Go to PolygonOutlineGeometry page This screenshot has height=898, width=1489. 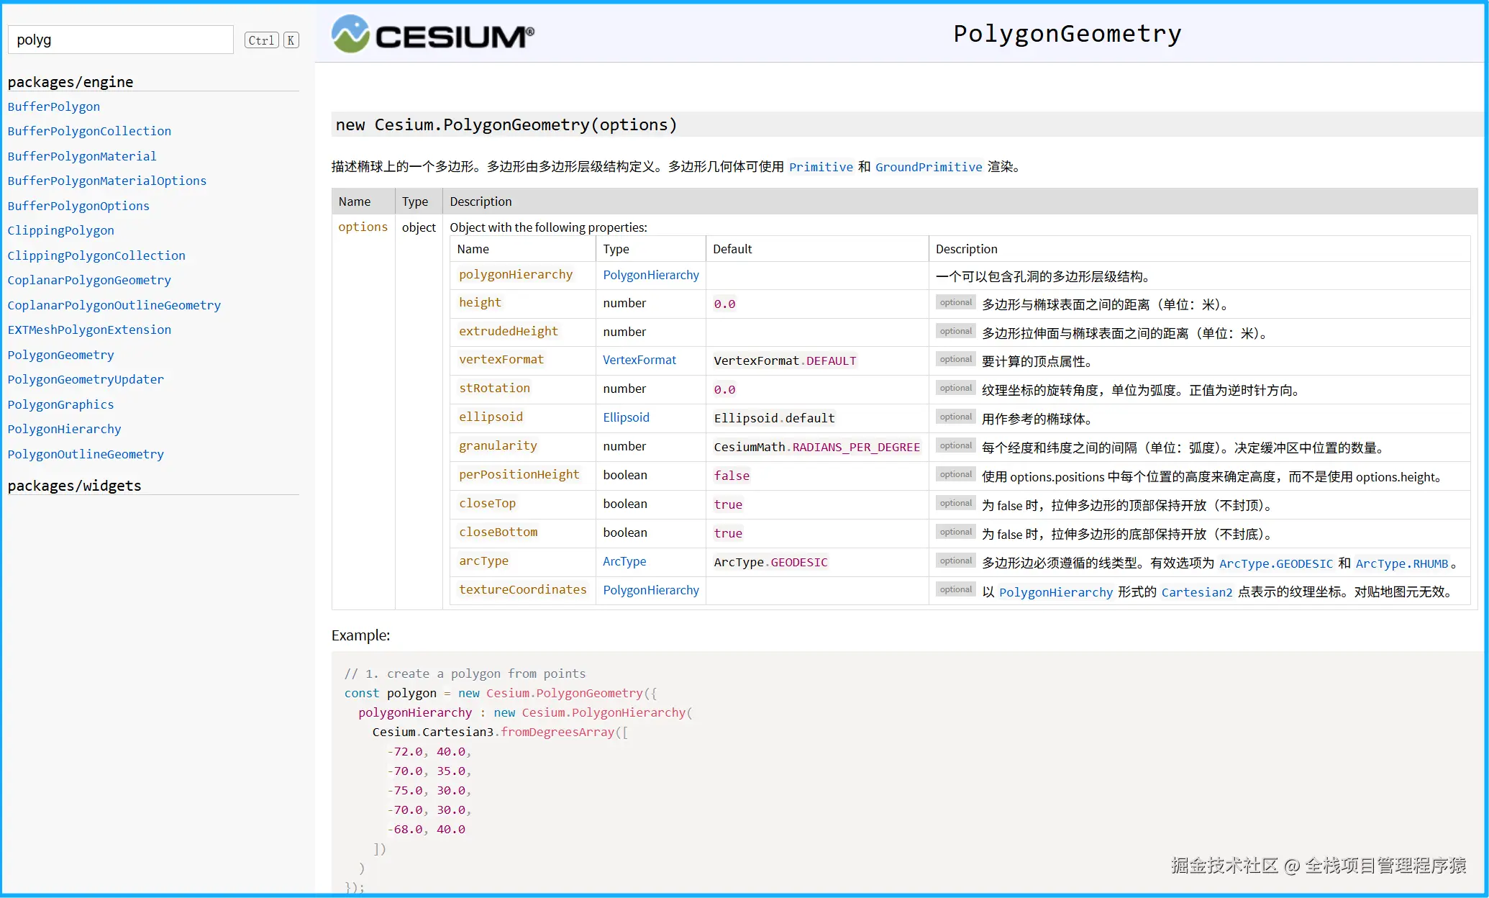click(86, 454)
